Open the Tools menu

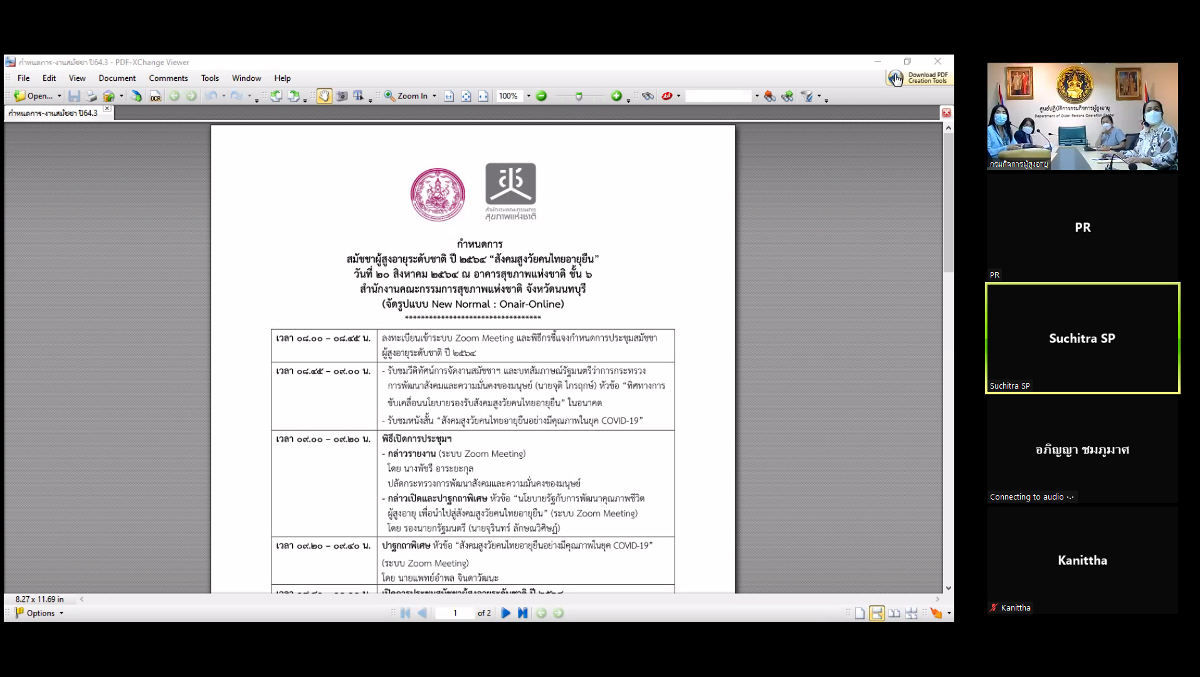tap(210, 78)
